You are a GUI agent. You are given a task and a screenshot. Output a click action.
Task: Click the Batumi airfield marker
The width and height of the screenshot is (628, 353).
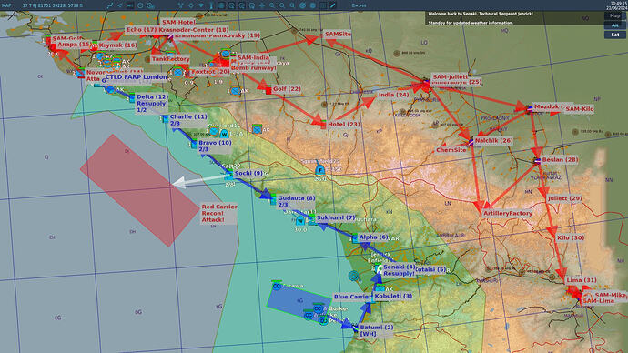tap(355, 328)
